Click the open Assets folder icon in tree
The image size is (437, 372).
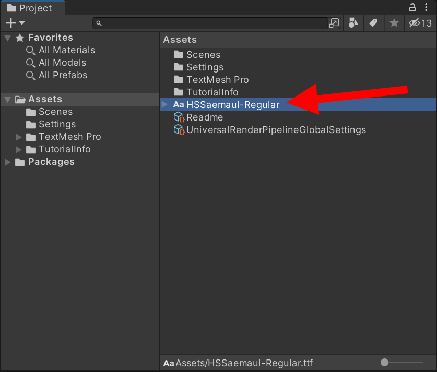[20, 100]
